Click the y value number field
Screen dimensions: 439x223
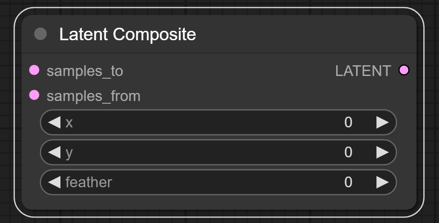[x=348, y=152]
